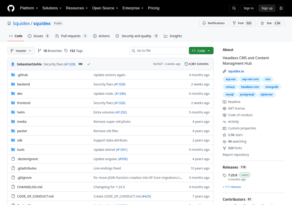Open the 18 Branches link
292x205 pixels.
click(x=50, y=51)
